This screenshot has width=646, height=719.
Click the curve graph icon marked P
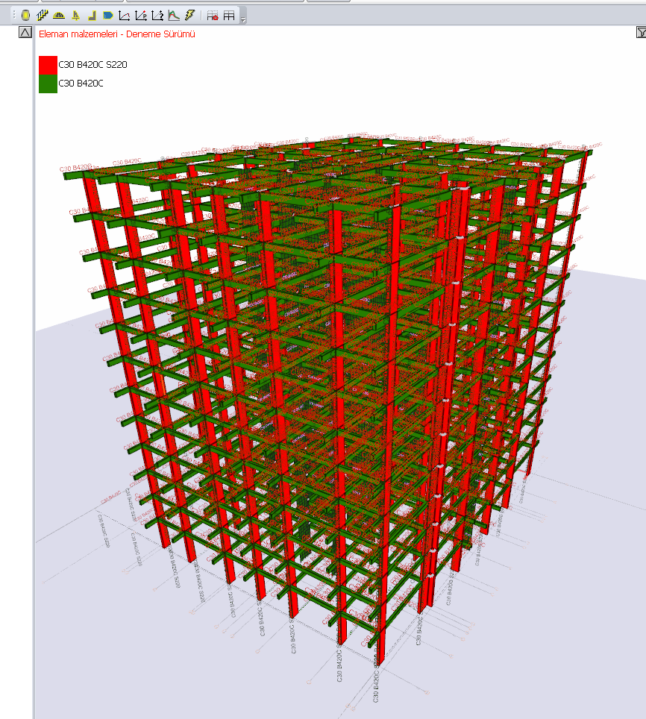tap(141, 16)
